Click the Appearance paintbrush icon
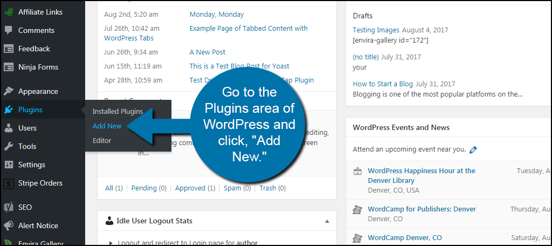This screenshot has height=246, width=552. point(9,91)
